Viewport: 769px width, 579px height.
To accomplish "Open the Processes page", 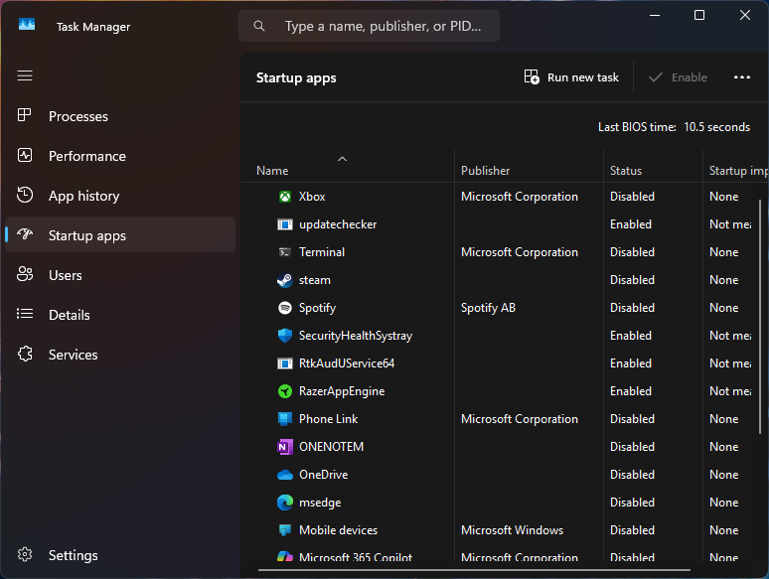I will [120, 116].
